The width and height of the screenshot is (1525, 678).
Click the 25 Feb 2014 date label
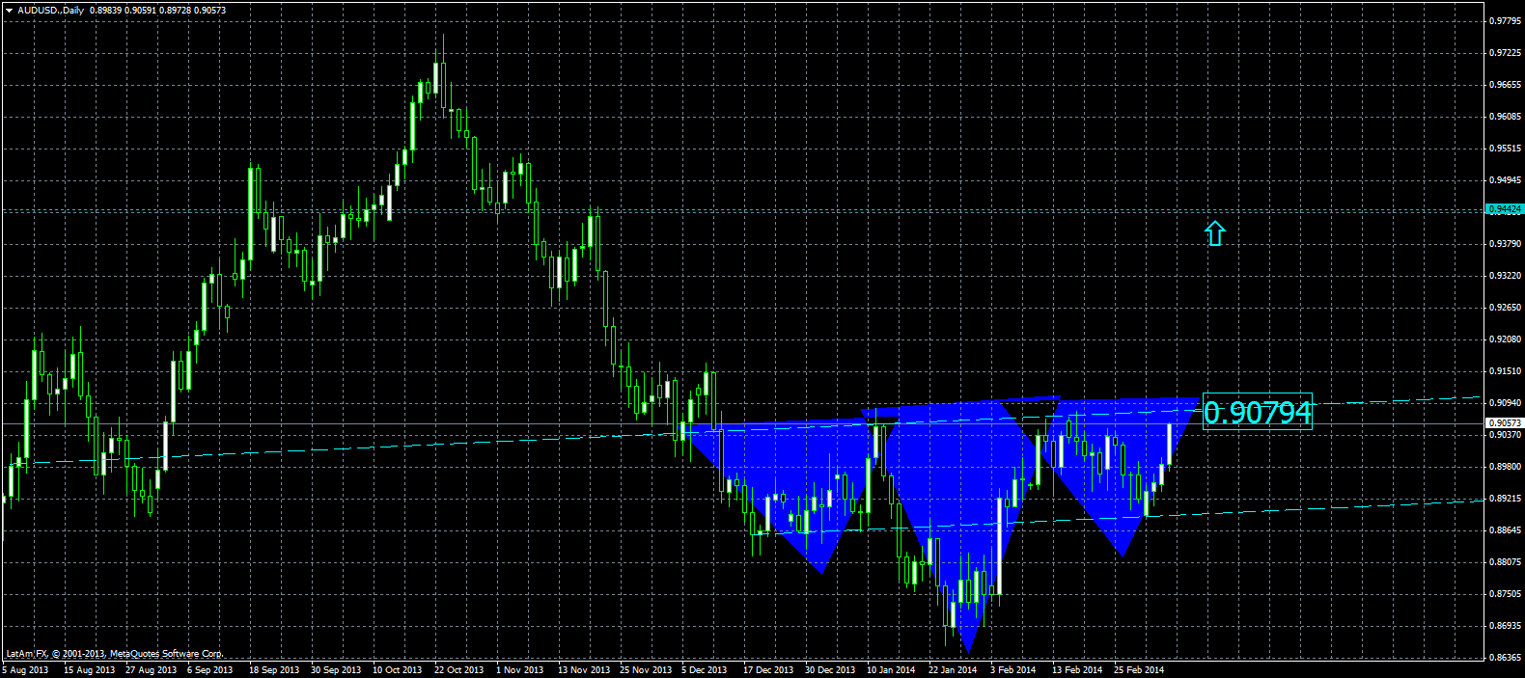[x=1139, y=669]
